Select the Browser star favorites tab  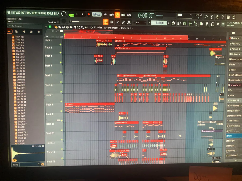point(38,32)
